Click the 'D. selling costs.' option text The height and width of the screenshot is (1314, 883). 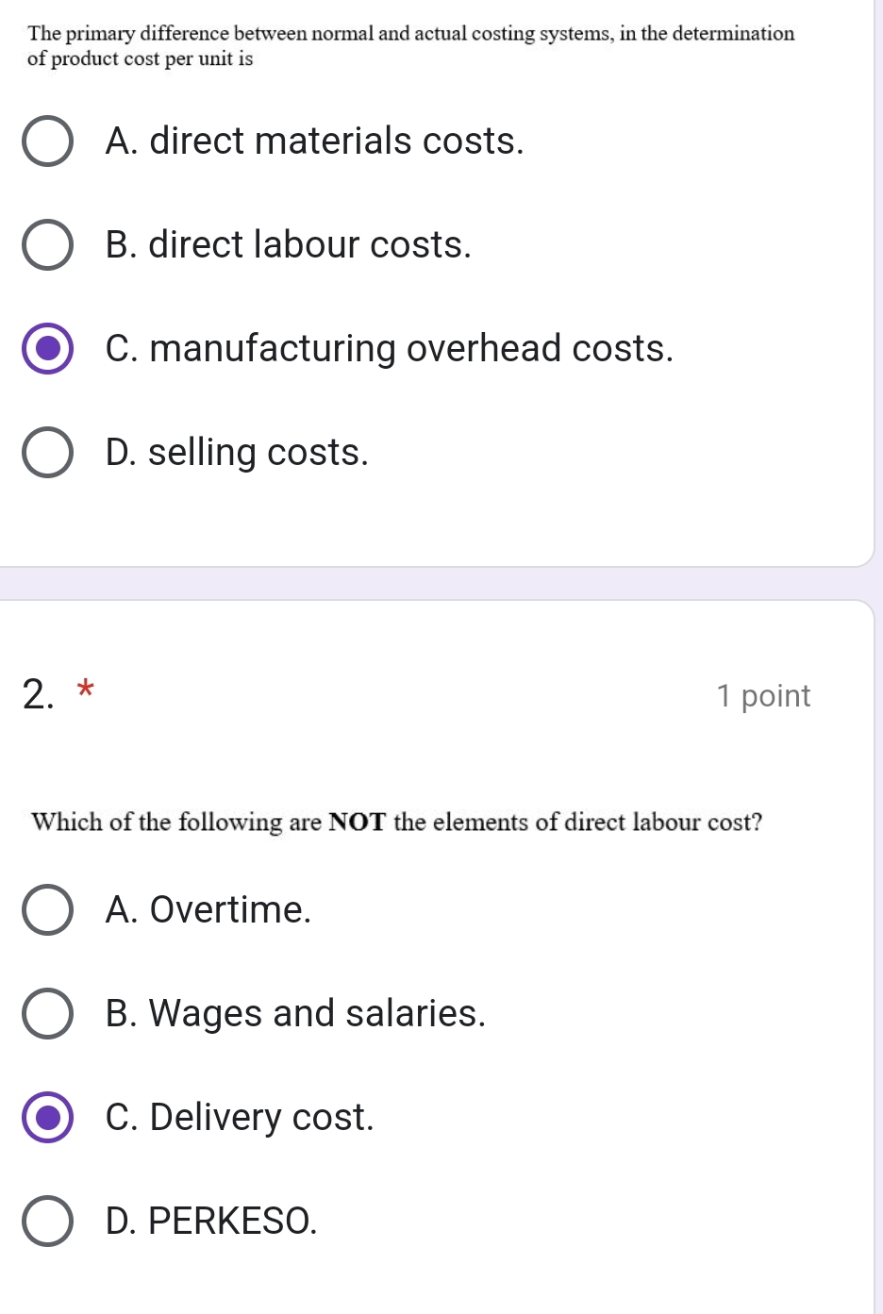click(x=237, y=453)
